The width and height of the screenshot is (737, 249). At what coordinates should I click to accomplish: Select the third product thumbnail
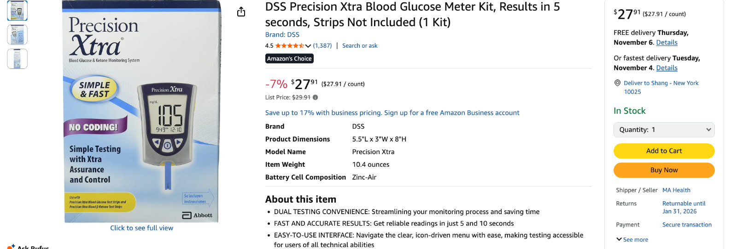(x=18, y=59)
